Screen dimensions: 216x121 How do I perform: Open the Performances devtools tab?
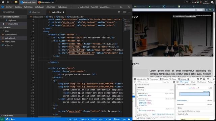coord(153,79)
